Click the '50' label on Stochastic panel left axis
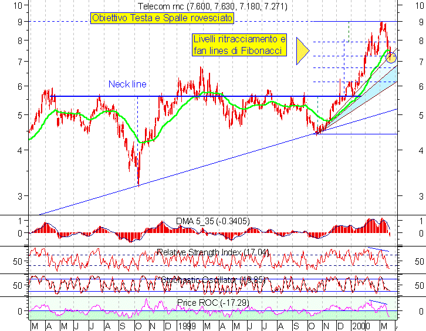This screenshot has width=426, height=331. pos(18,286)
